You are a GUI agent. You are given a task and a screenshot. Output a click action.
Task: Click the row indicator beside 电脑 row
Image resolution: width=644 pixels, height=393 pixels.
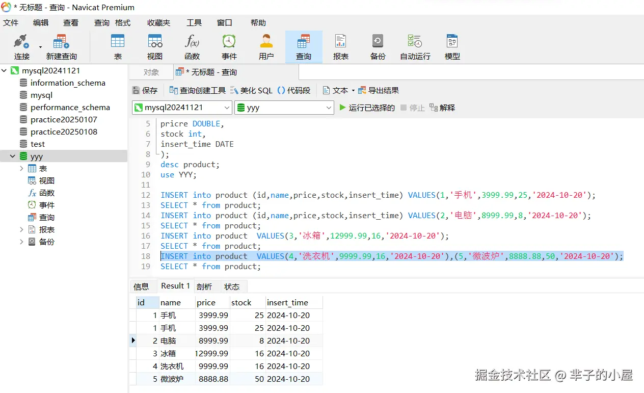point(133,340)
